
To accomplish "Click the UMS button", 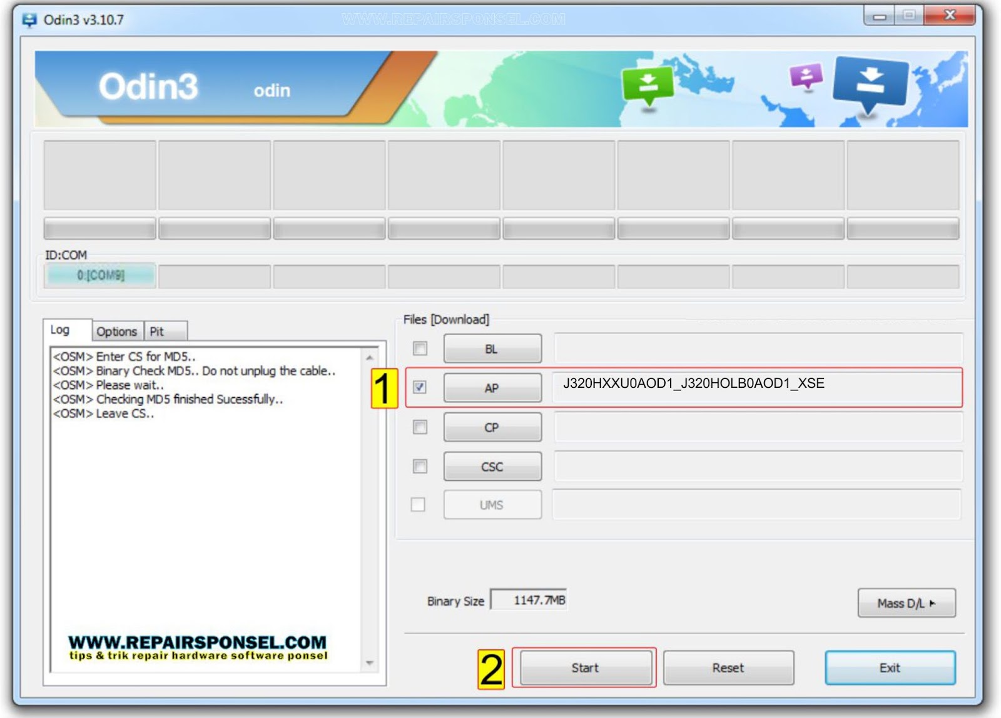I will click(x=492, y=505).
